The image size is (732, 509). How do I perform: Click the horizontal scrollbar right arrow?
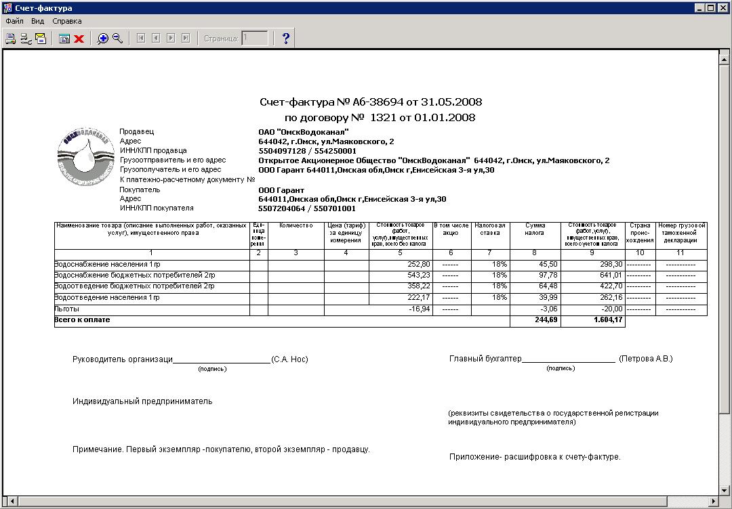(714, 502)
